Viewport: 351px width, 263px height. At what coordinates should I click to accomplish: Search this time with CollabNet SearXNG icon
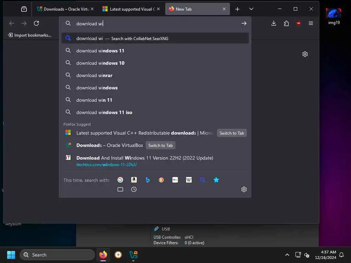[202, 180]
